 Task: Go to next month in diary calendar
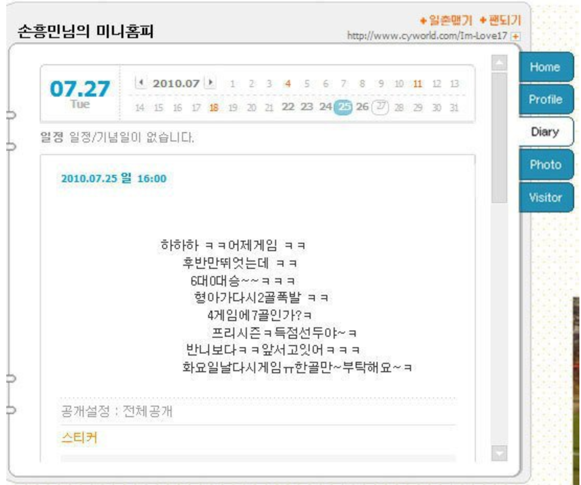pyautogui.click(x=211, y=82)
